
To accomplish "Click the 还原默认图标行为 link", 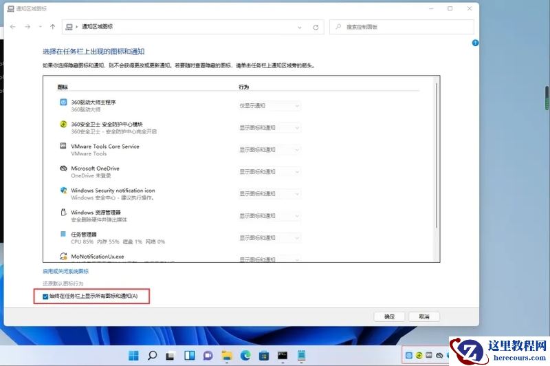I will coord(63,283).
